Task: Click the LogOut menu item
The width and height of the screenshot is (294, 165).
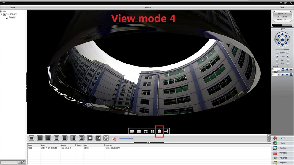Action: point(282,163)
